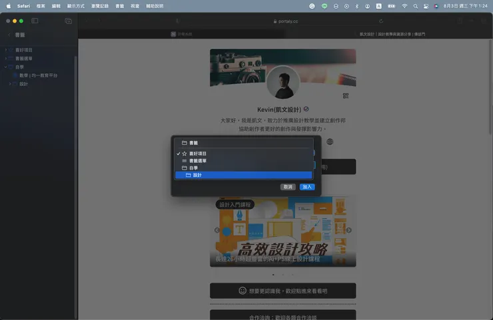The image size is (493, 320).
Task: Click the Wi-Fi menu bar icon
Action: pos(404,6)
